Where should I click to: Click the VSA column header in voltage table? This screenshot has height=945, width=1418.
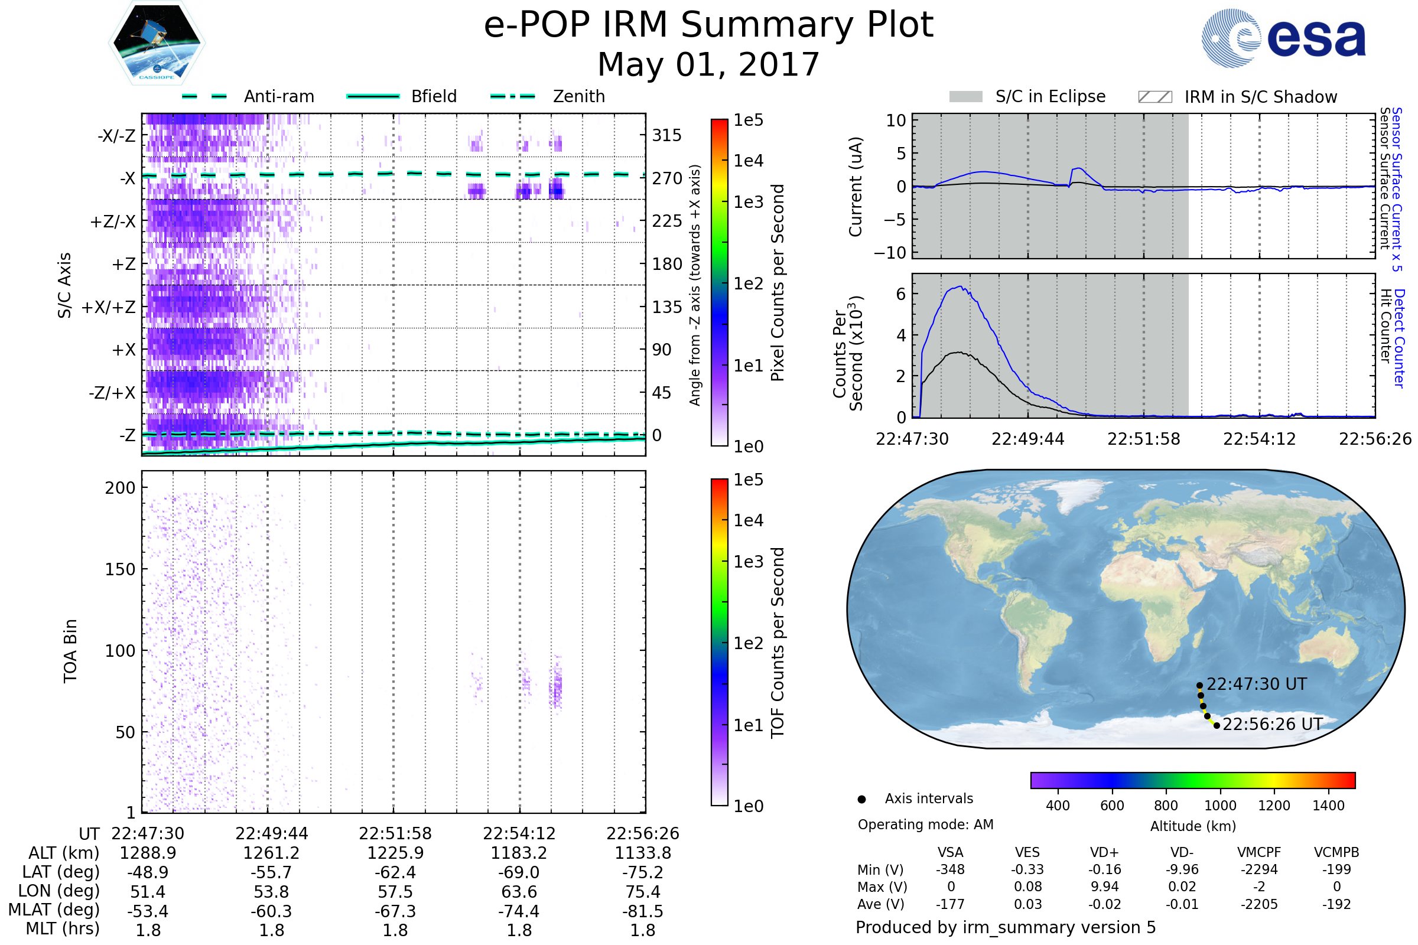click(x=950, y=853)
